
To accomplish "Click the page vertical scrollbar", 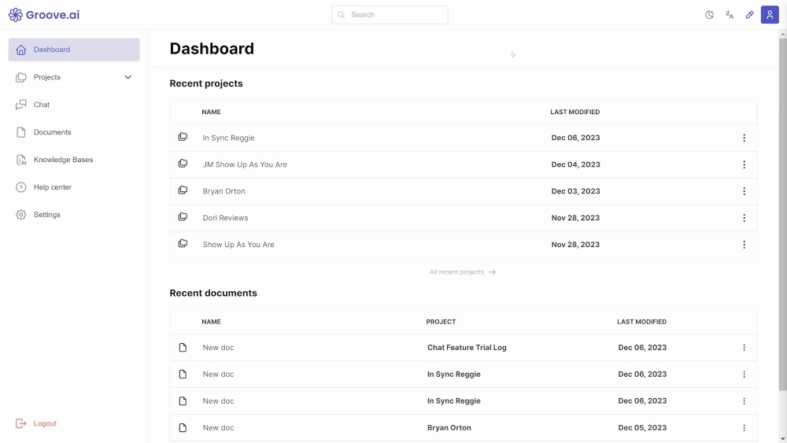I will [781, 212].
